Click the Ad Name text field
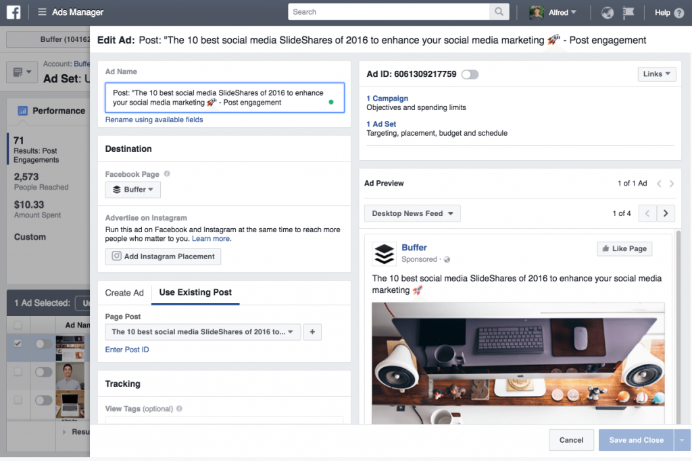 point(216,98)
